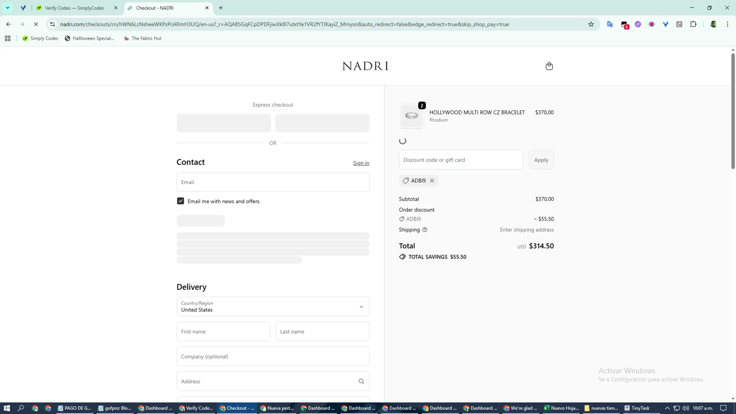Screen dimensions: 736x414
Task: Open the network icon in system tray
Action: click(676, 408)
